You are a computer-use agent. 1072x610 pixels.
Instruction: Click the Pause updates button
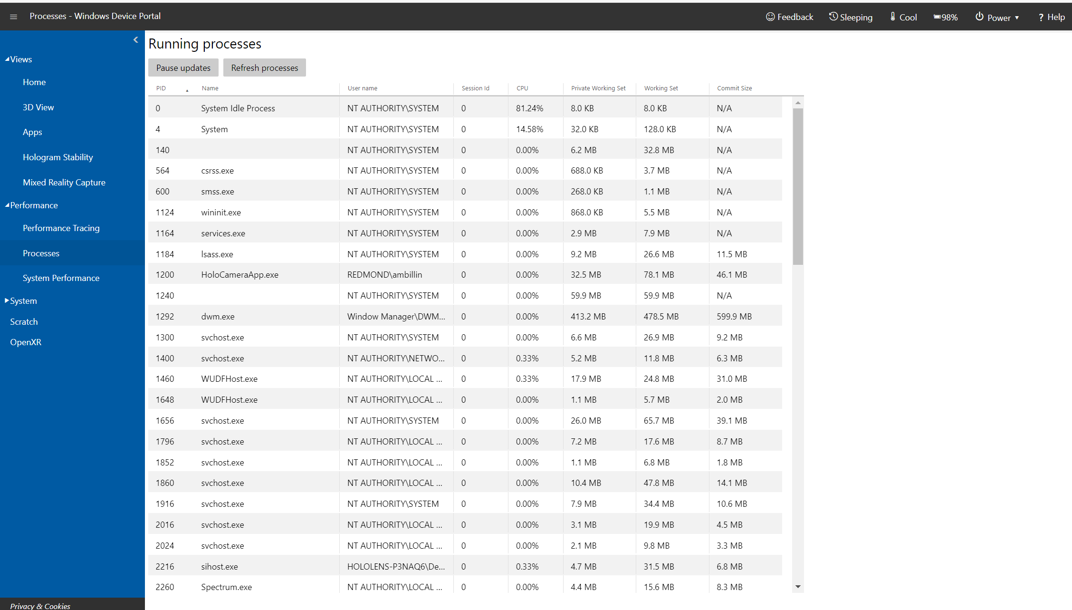[182, 68]
